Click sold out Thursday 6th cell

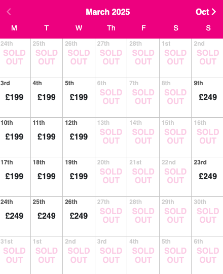click(x=111, y=98)
